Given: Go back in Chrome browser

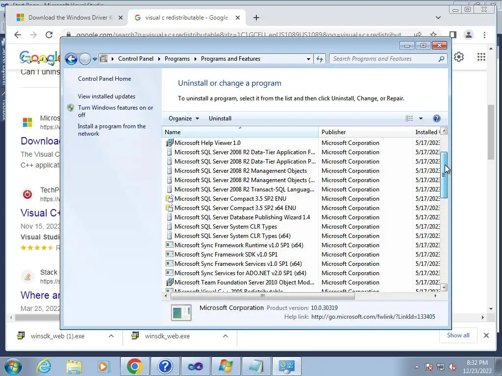Looking at the screenshot, I should [x=18, y=35].
